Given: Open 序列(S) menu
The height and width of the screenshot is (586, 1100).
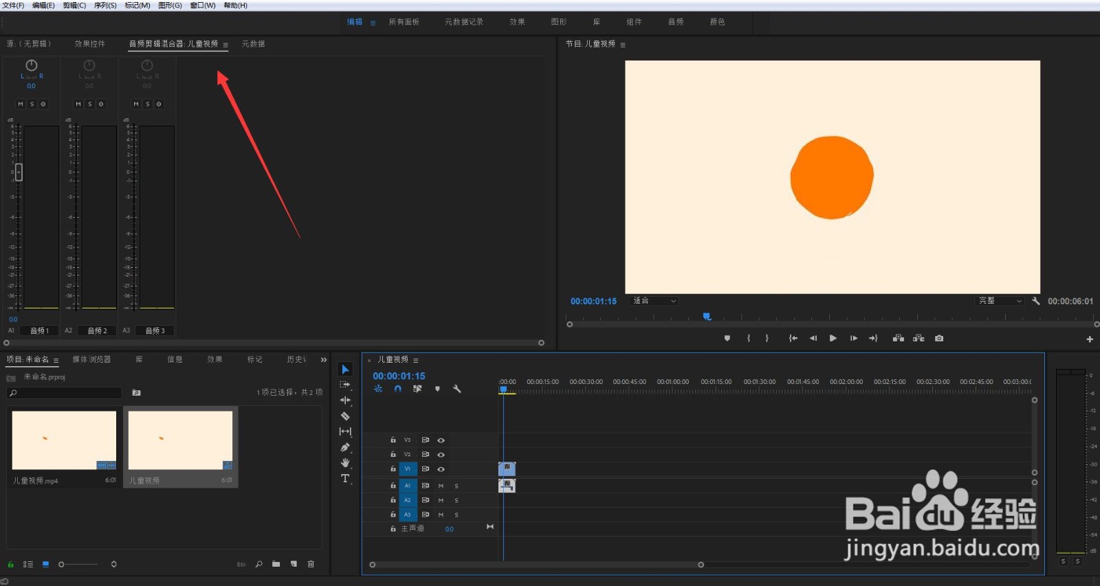Looking at the screenshot, I should [105, 5].
